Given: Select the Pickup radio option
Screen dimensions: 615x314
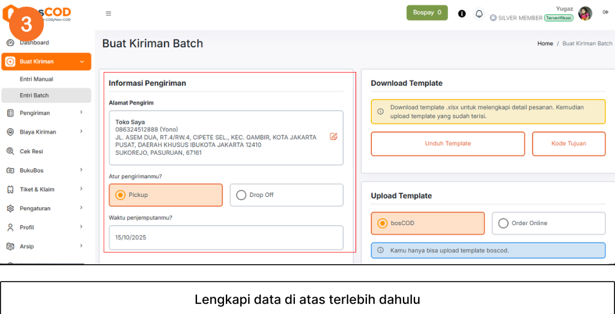Looking at the screenshot, I should (x=121, y=195).
